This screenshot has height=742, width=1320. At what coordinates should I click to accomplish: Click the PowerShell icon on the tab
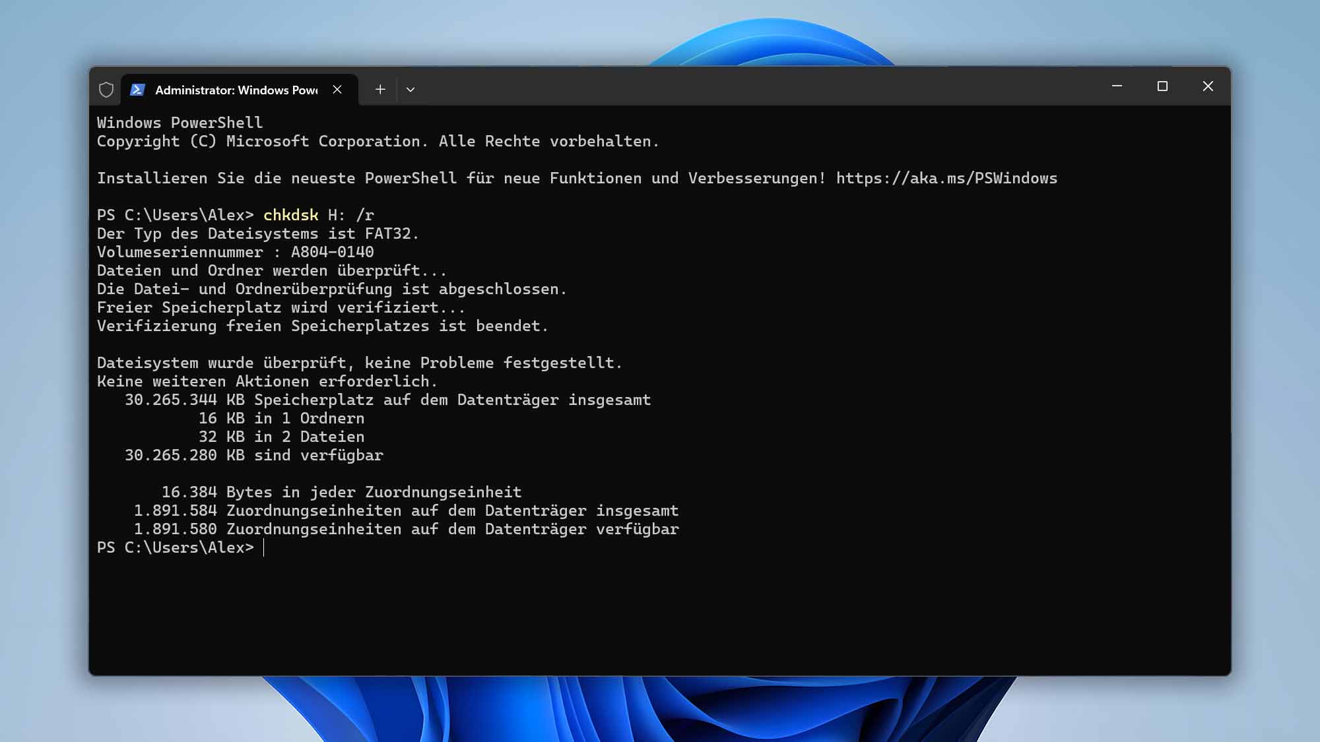tap(137, 90)
